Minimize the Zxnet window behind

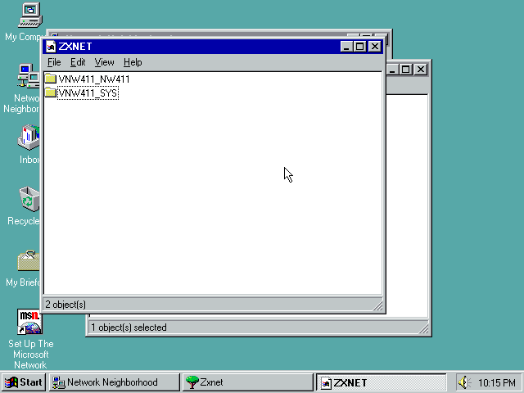393,70
